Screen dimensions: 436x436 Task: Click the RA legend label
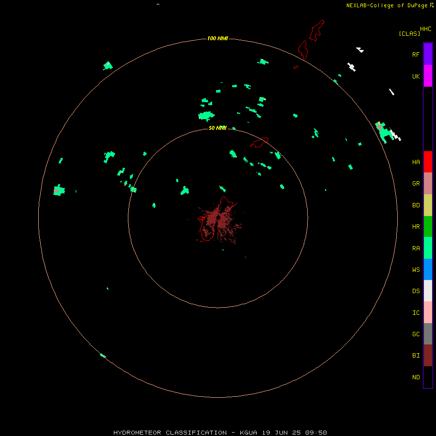[416, 248]
